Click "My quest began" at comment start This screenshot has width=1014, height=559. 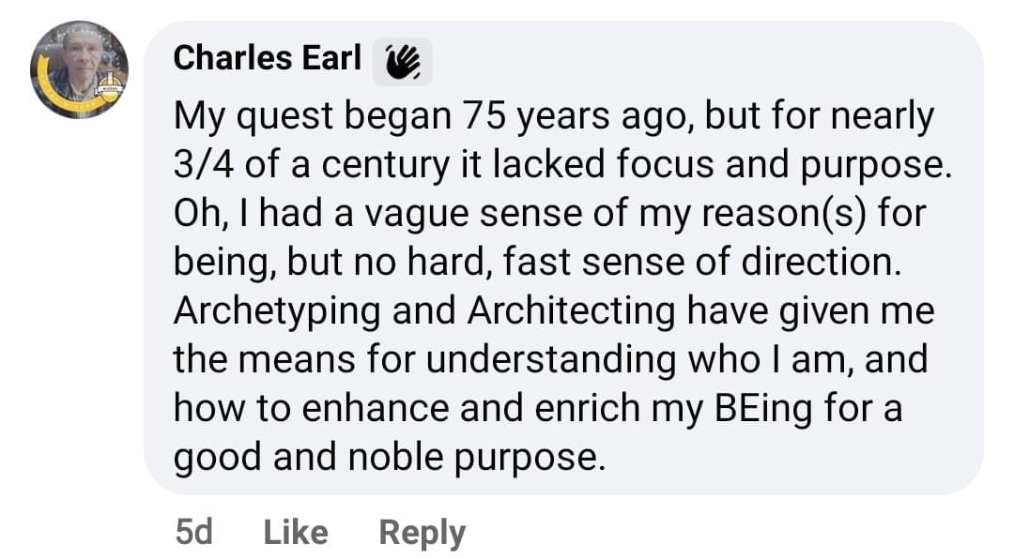[312, 117]
